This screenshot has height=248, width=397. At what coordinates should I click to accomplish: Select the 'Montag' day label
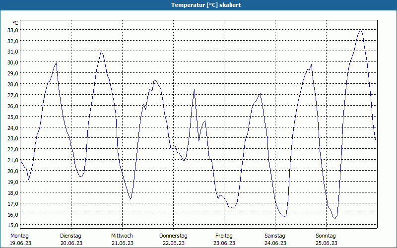tap(19, 236)
